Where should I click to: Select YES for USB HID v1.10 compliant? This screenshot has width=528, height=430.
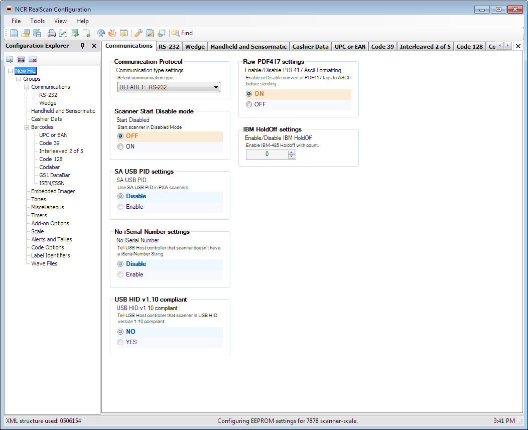(120, 342)
